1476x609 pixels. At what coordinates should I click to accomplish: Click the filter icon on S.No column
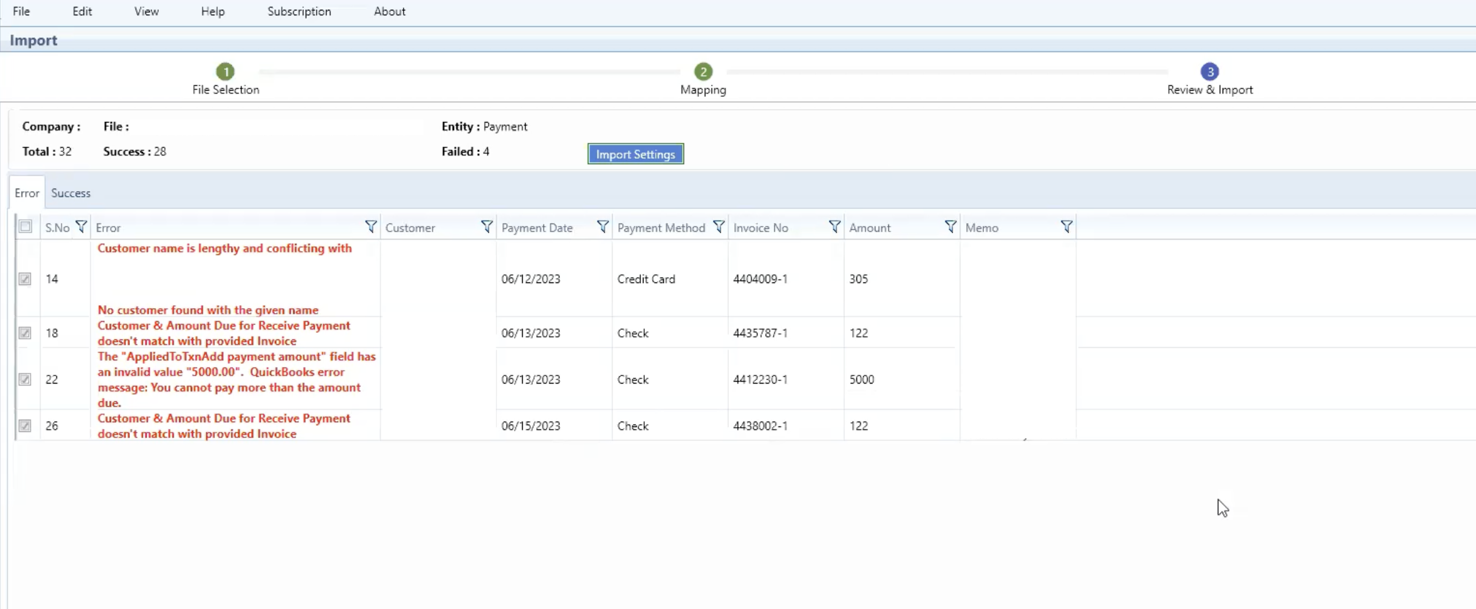[81, 227]
